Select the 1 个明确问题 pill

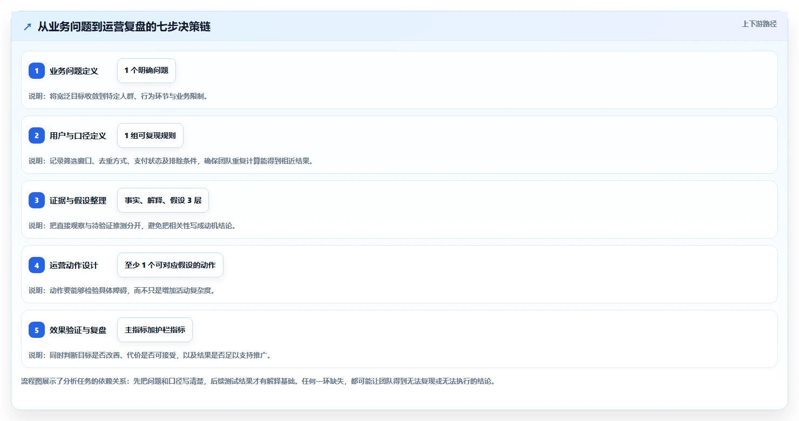(x=146, y=71)
